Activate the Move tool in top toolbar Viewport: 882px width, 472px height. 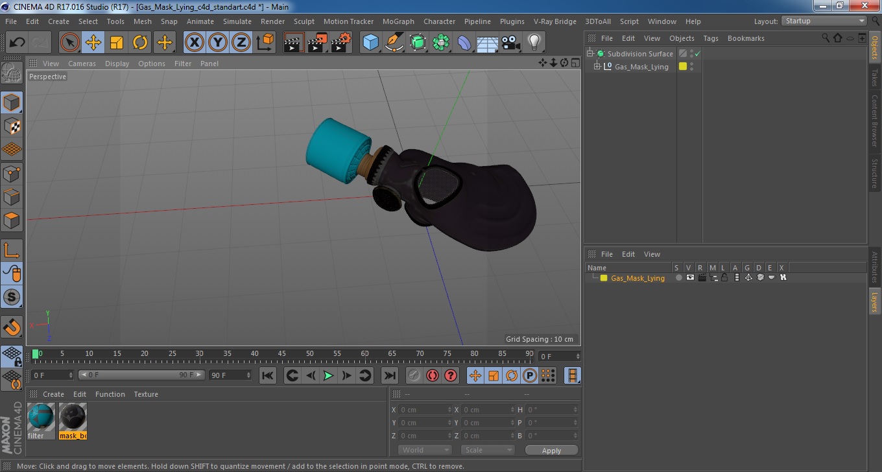[x=93, y=43]
